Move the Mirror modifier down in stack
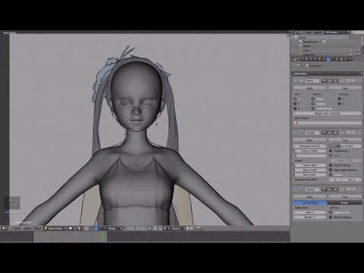This screenshot has height=273, width=364. (353, 81)
